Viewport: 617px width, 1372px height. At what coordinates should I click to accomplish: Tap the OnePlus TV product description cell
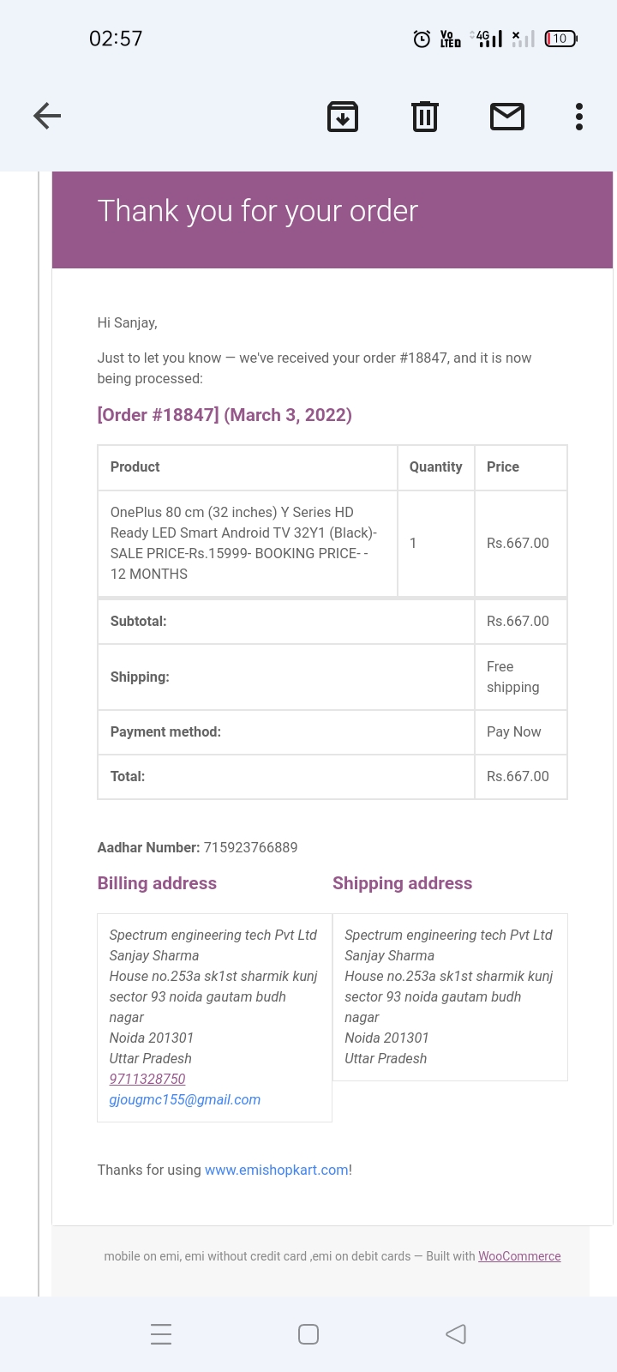pos(248,543)
